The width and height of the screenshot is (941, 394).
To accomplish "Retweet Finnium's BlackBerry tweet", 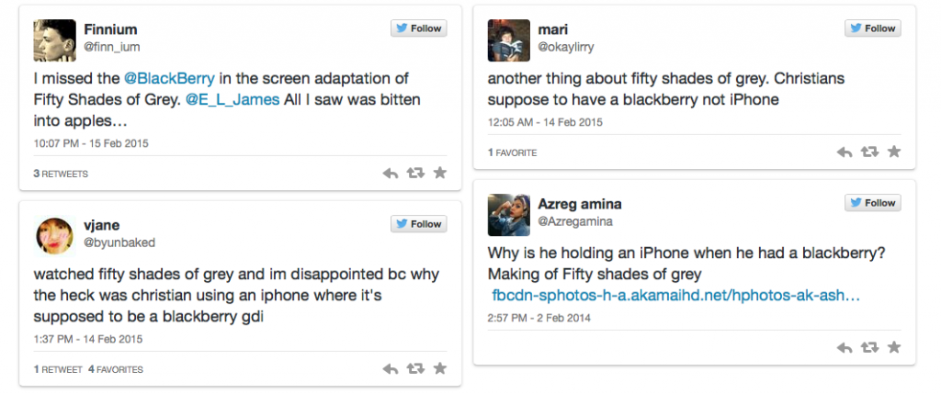I will coord(415,173).
